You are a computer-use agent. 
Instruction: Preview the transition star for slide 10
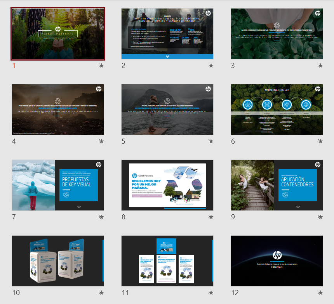pos(101,293)
